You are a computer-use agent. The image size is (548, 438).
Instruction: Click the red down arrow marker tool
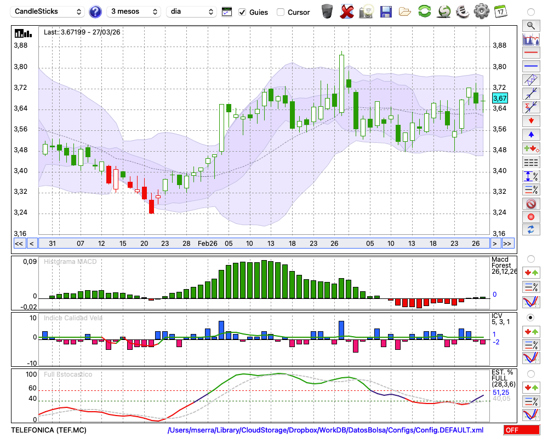click(x=531, y=120)
